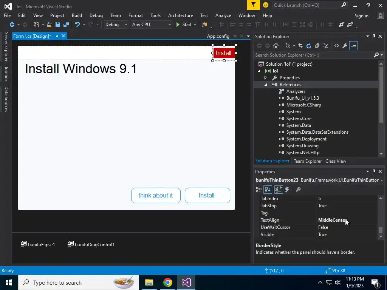Select the outlined Install button at form bottom
Viewport: 387px width, 290px height.
click(x=207, y=195)
